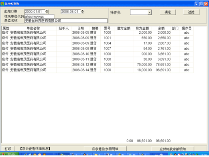Click the 过滤 button
Screen dimensions: 209x157
point(191,12)
